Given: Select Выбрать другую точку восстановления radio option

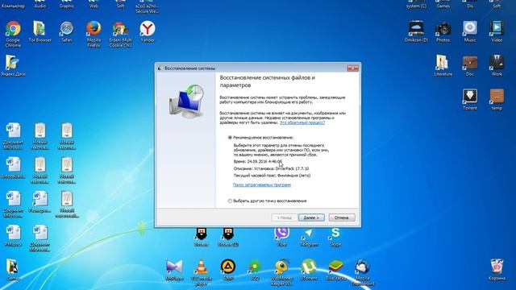Looking at the screenshot, I should [x=230, y=201].
